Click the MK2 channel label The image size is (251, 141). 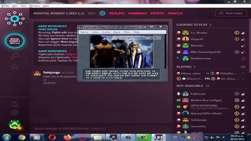point(92,13)
